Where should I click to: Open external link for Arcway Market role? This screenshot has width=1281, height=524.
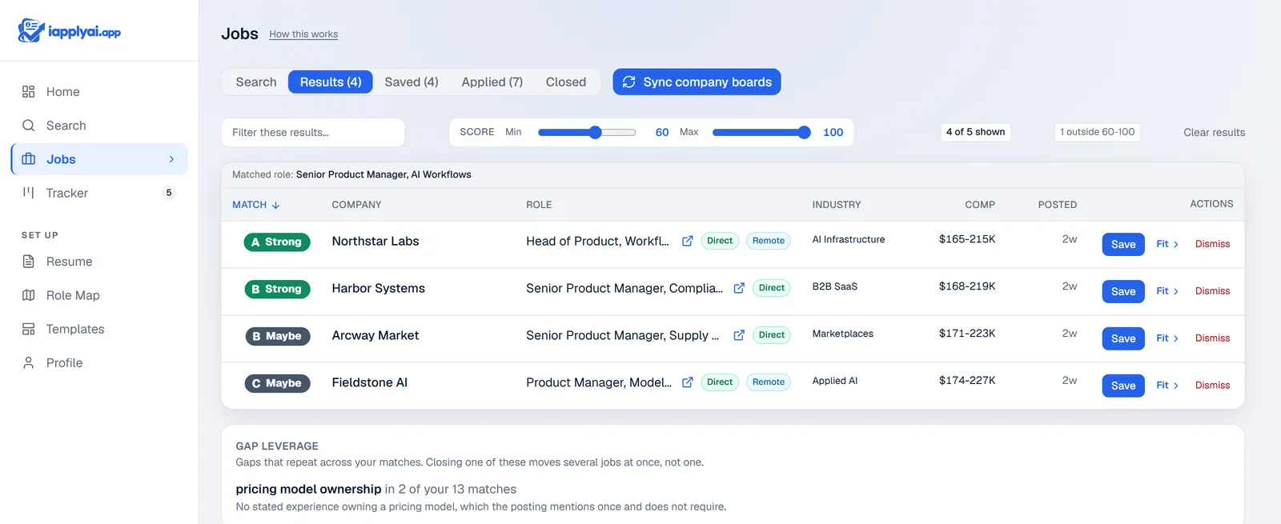click(739, 335)
